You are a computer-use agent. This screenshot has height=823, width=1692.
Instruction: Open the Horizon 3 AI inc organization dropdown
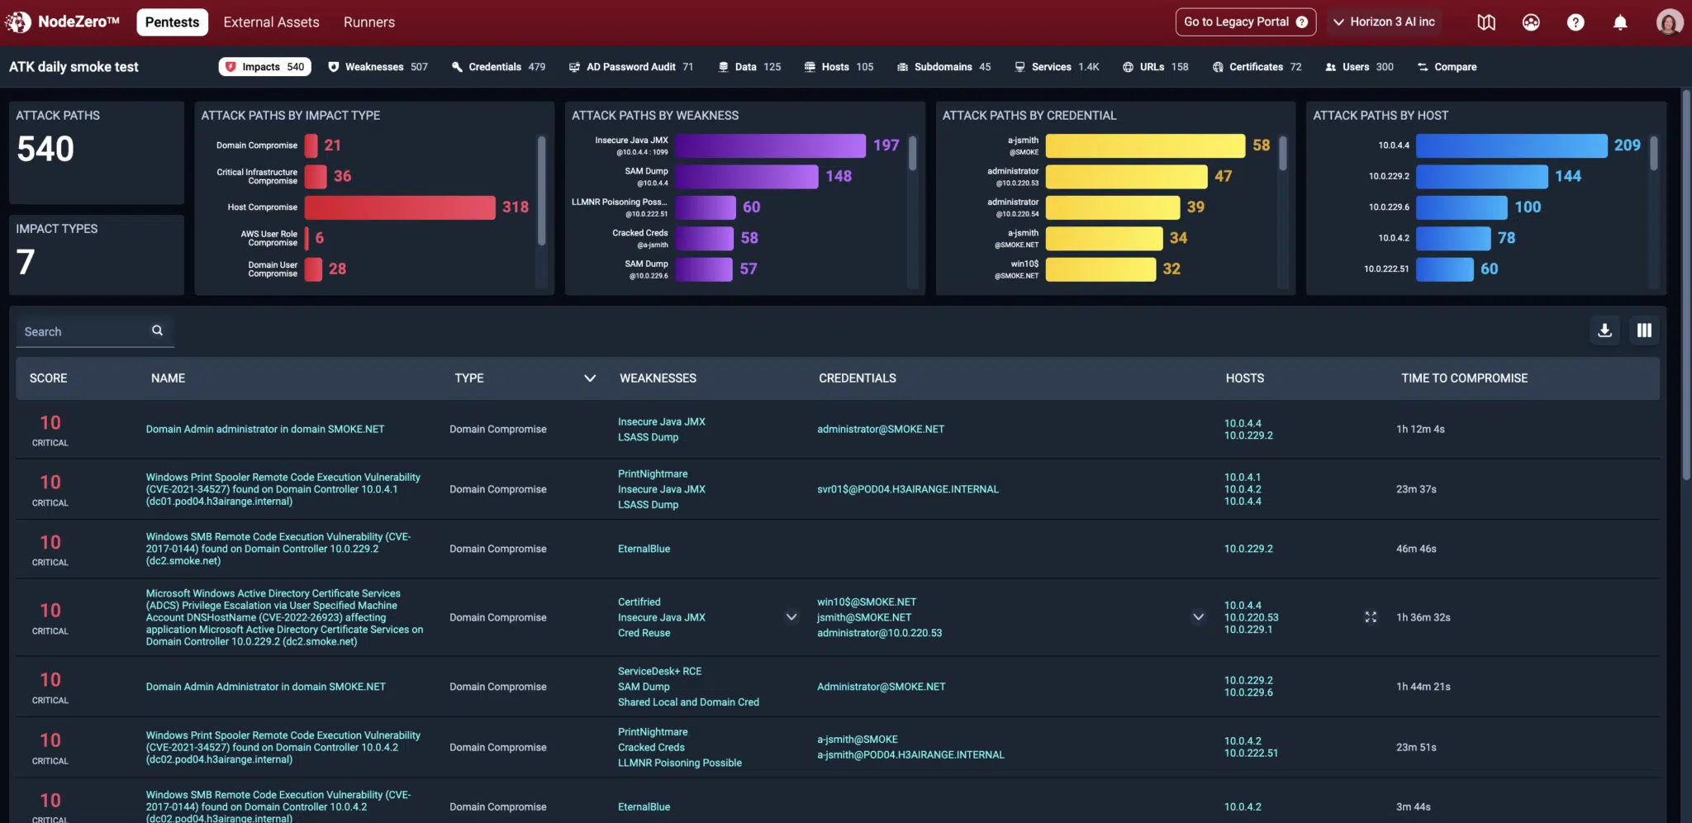[1385, 22]
